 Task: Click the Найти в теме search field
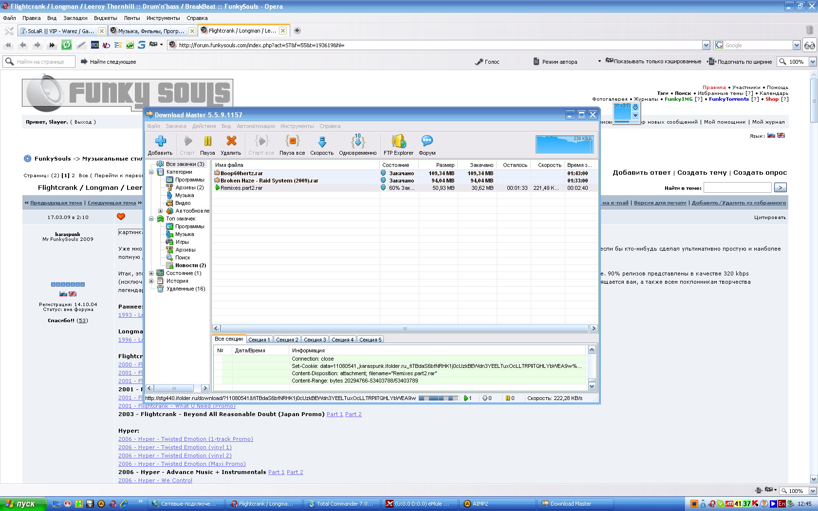point(737,188)
